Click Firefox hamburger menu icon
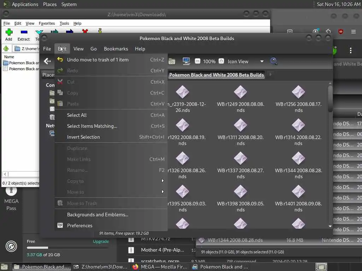 353,31
